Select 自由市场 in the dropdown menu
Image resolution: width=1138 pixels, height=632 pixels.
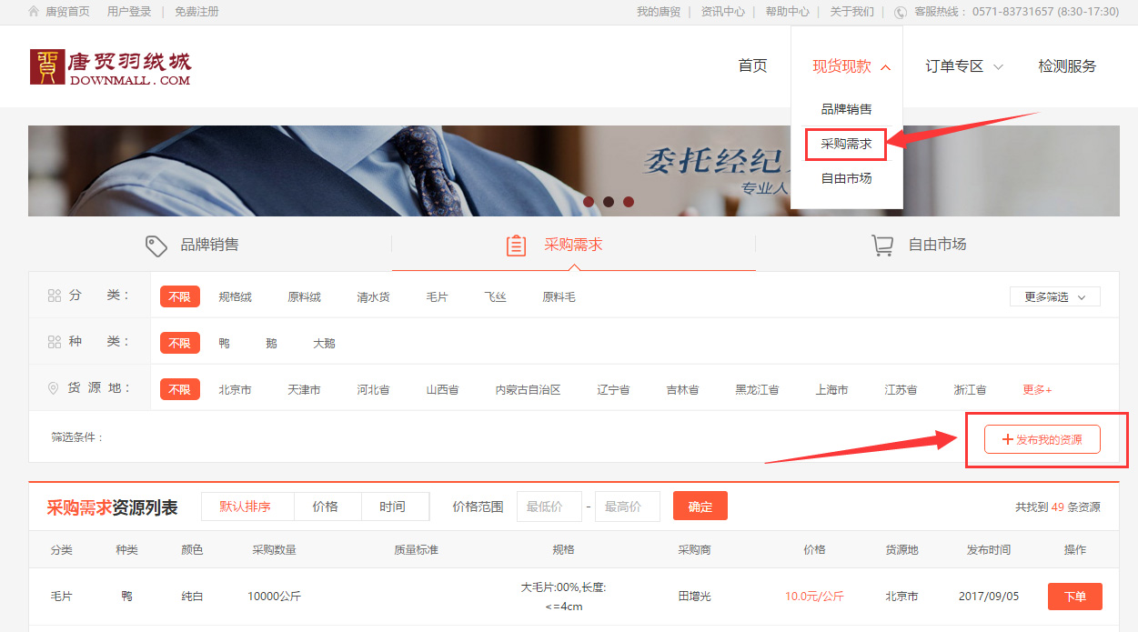click(846, 178)
